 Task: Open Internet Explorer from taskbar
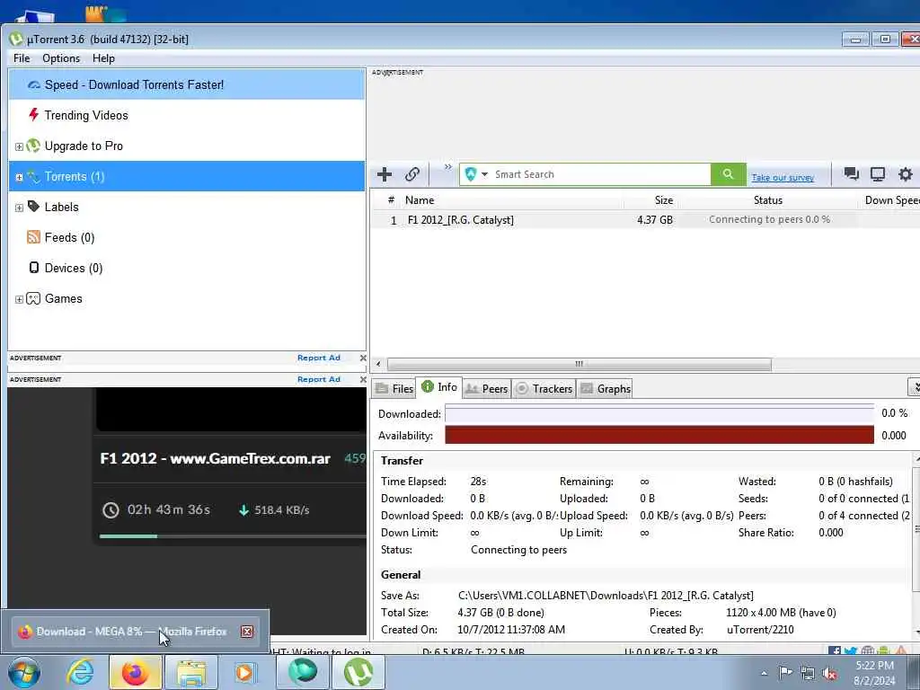tap(79, 672)
